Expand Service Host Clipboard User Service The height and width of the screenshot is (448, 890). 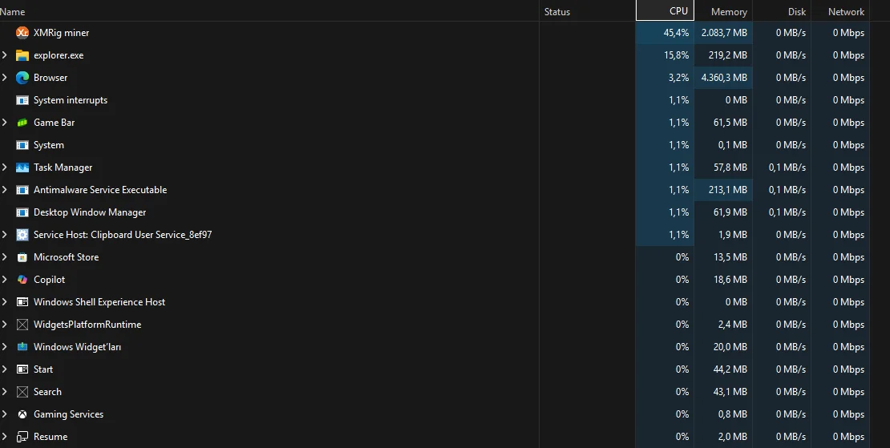click(x=5, y=235)
